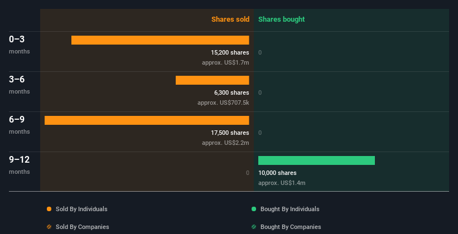
Task: Click the approx. US$2.2m amount
Action: click(225, 143)
